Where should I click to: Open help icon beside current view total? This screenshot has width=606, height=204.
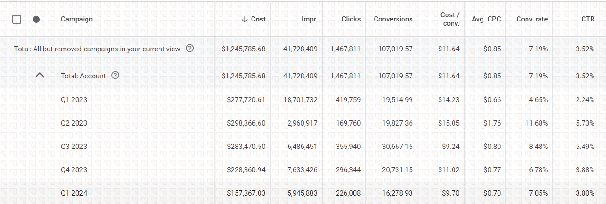tap(189, 48)
